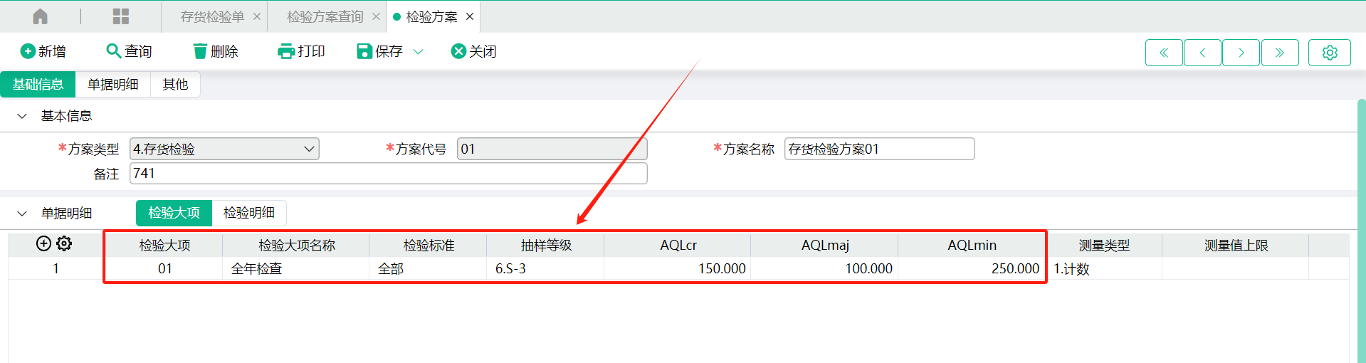Screen dimensions: 1366x363
Task: Click the cell containing 01 in grid
Action: [164, 268]
